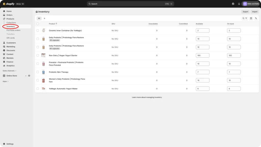The image size is (261, 147).
Task: Click the Export button
Action: point(245,11)
